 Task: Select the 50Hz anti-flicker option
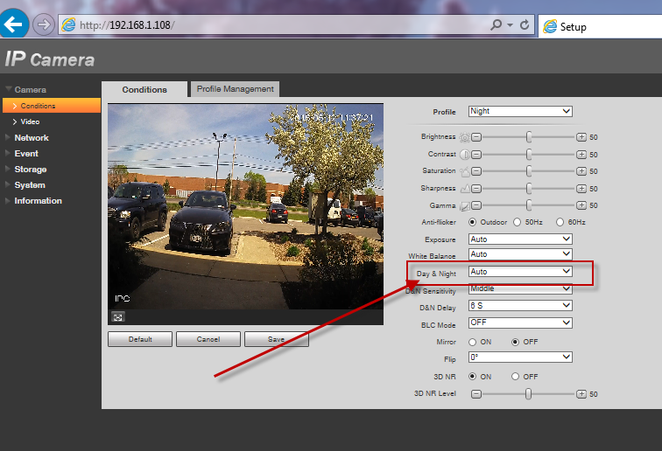pos(518,222)
